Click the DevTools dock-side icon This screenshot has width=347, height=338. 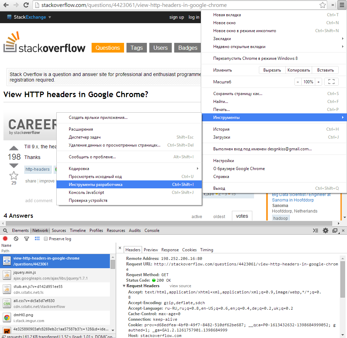(x=335, y=231)
